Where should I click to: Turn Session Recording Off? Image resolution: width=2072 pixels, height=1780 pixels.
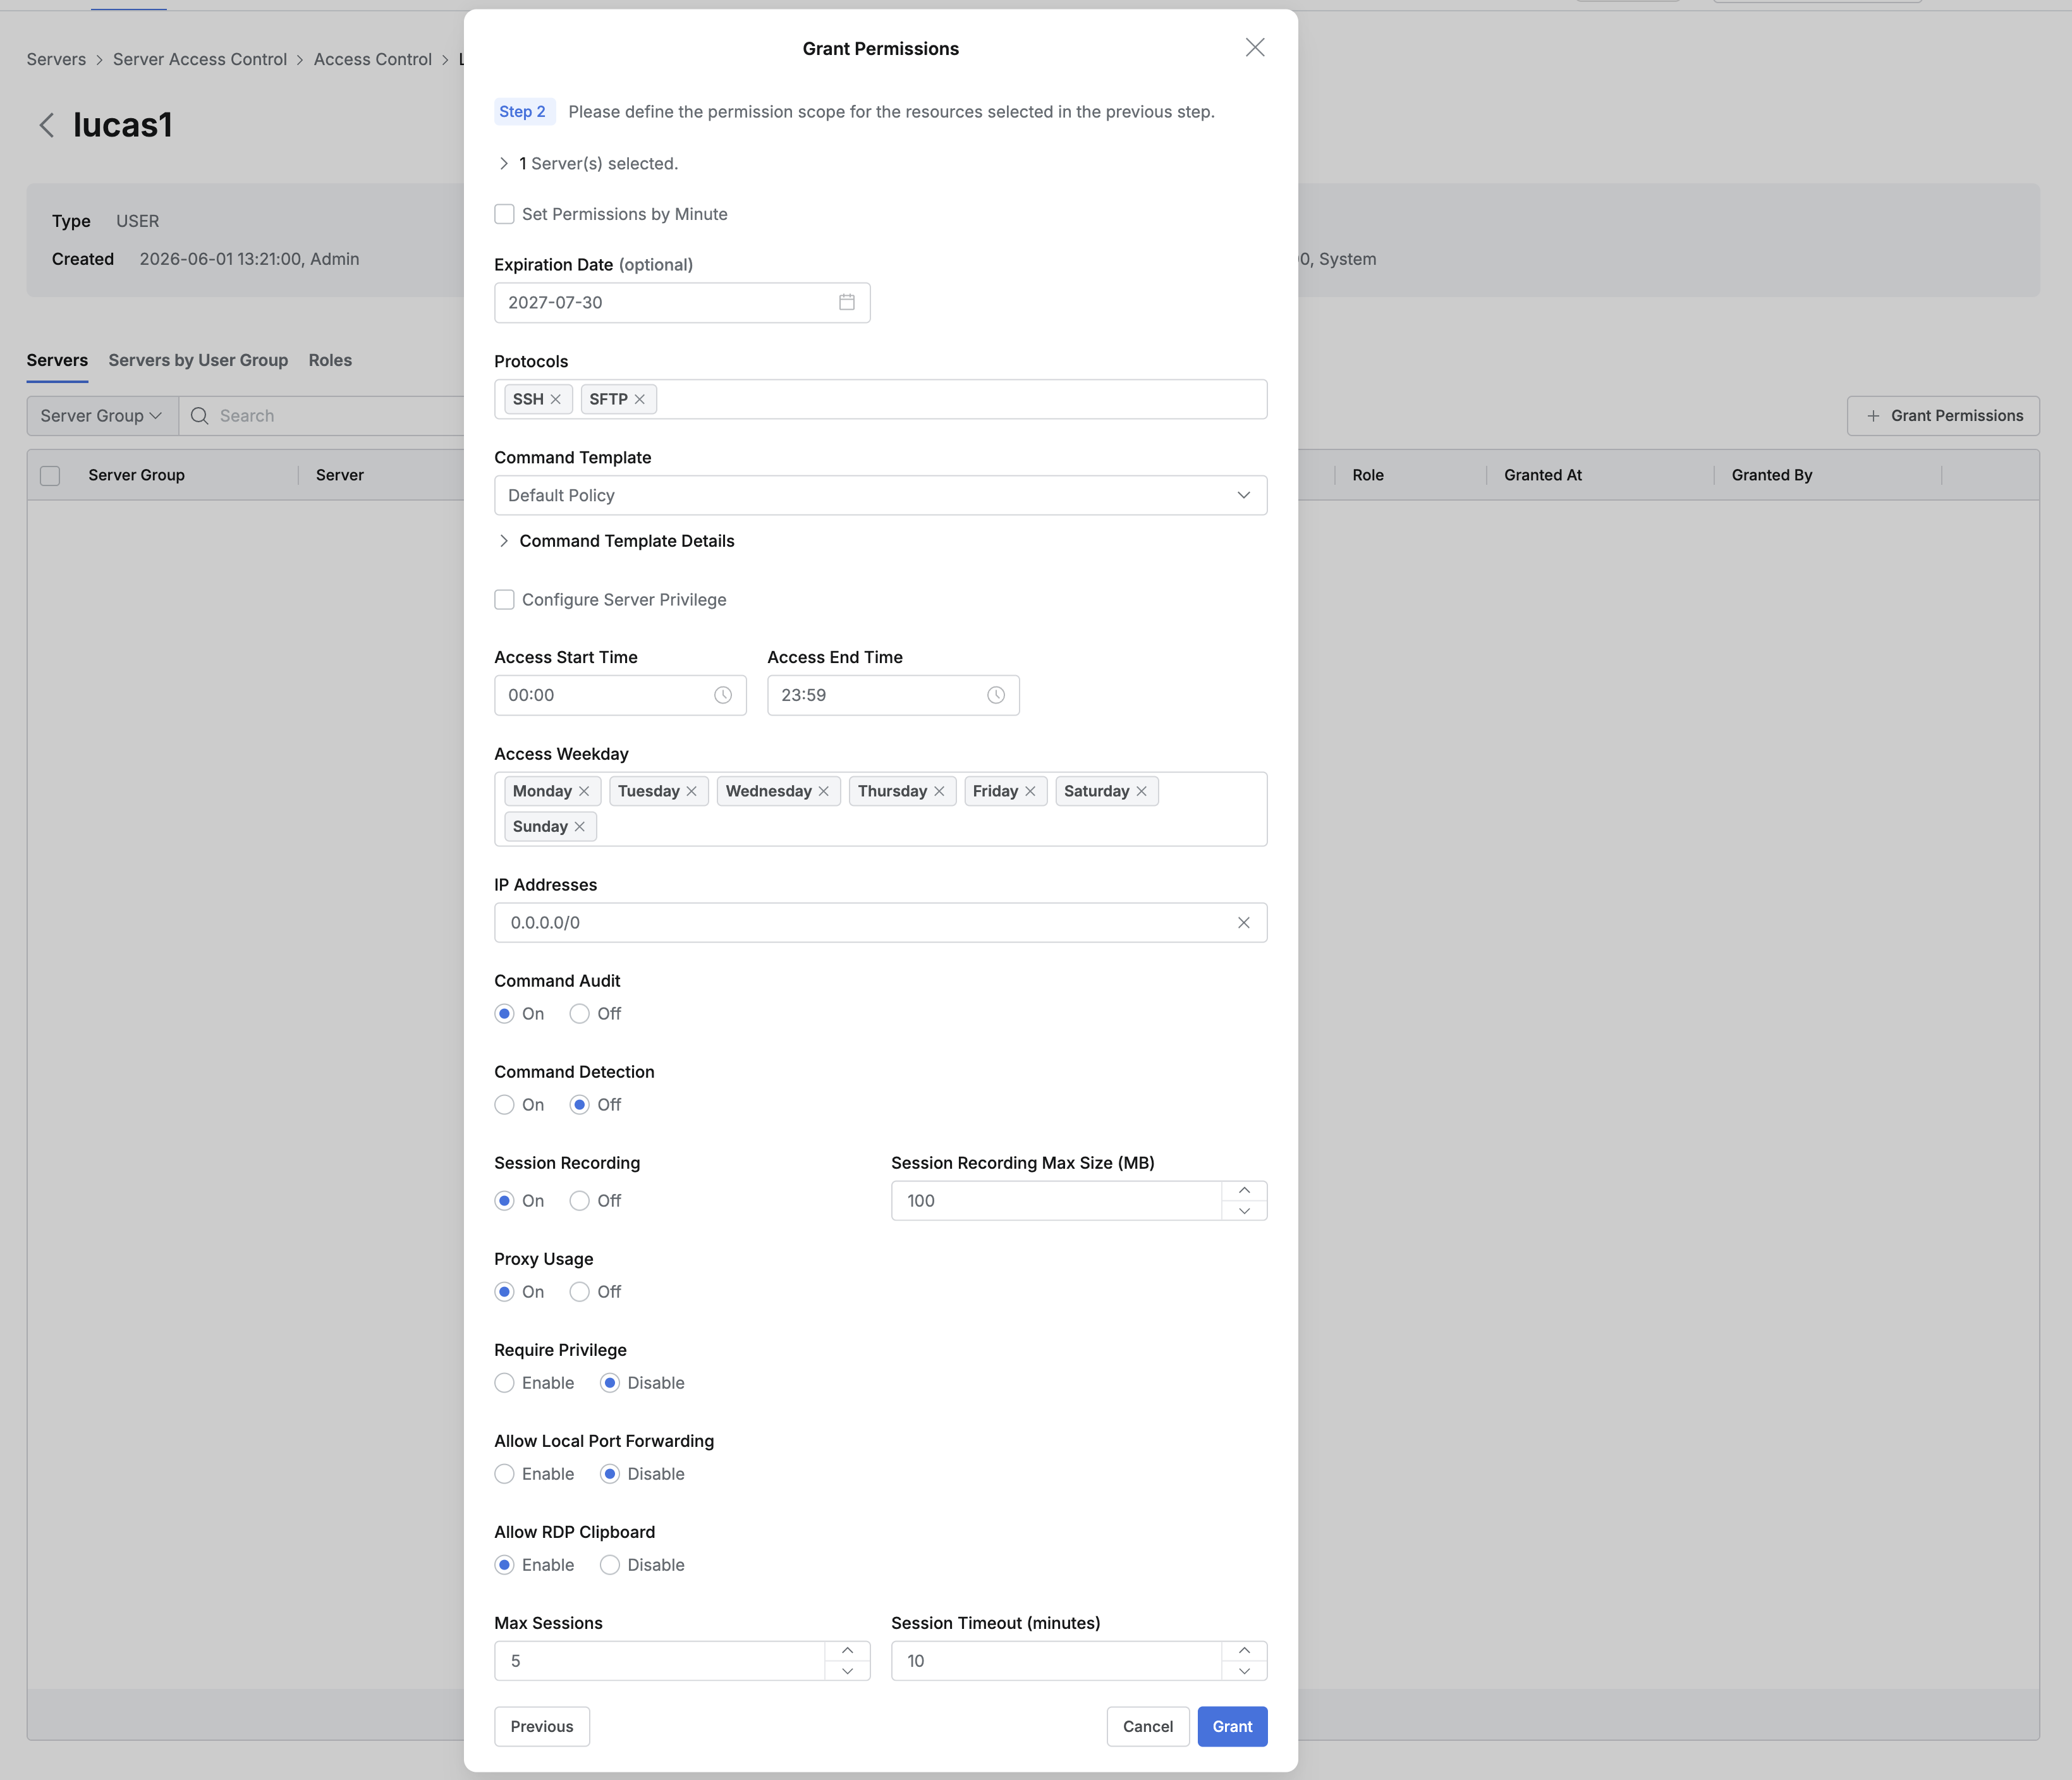point(580,1201)
